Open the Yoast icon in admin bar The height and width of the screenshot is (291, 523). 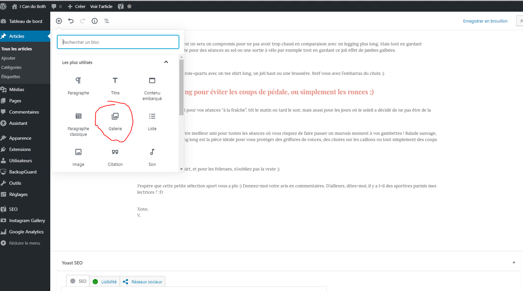point(121,7)
